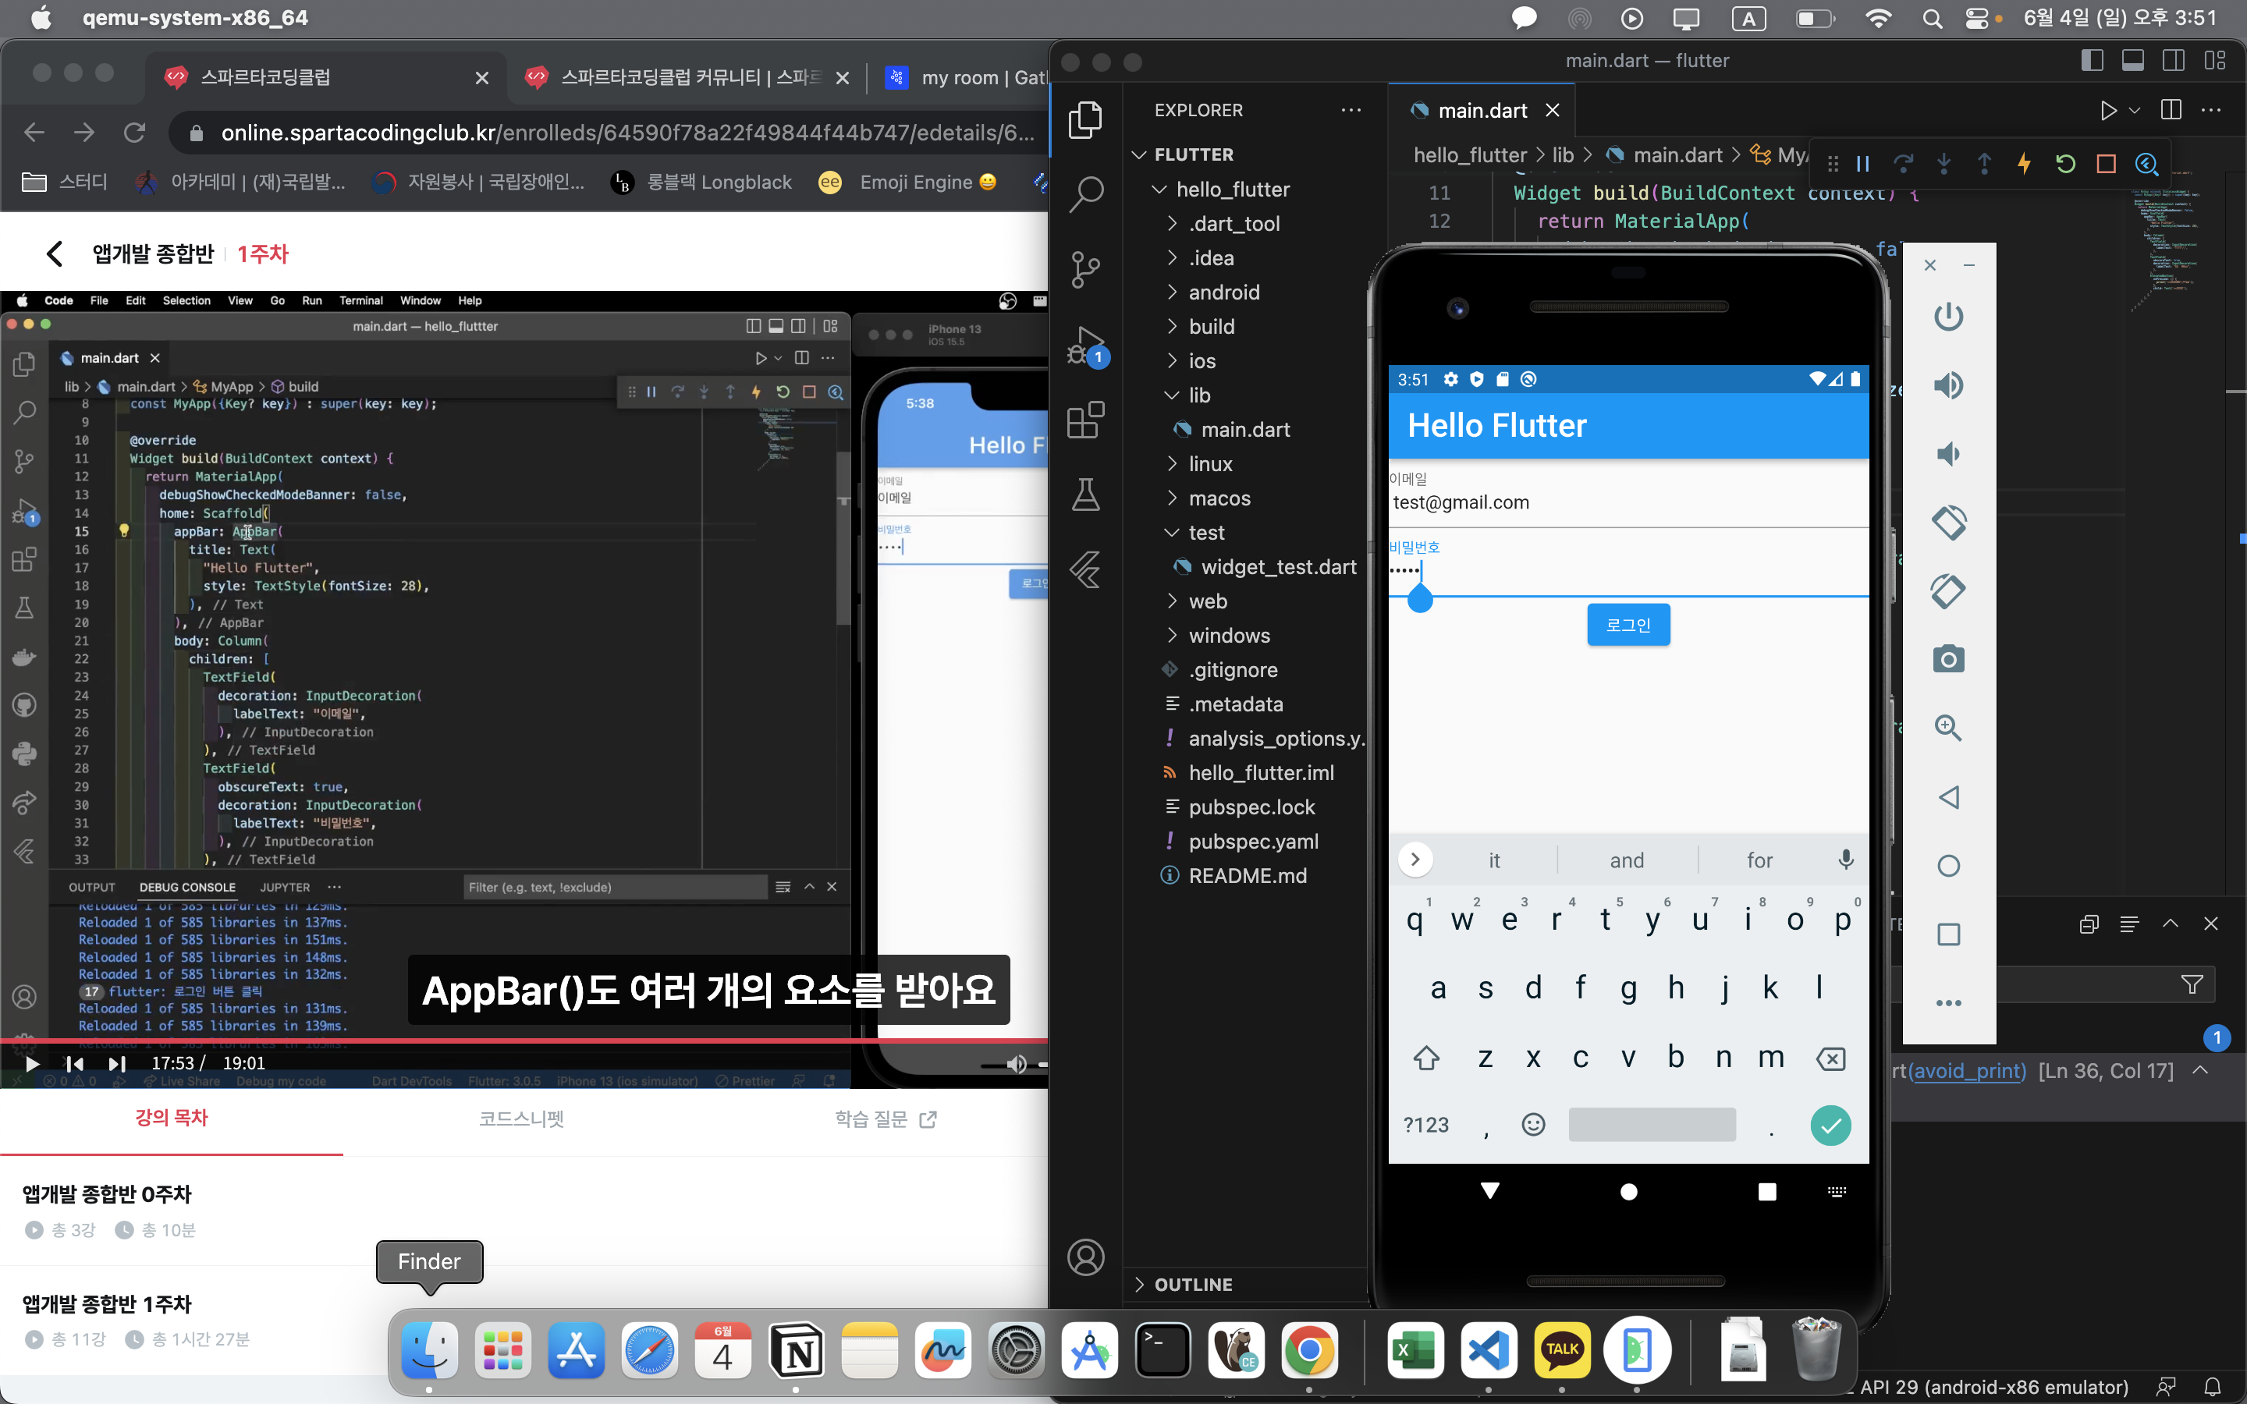Open VS Code Search view icon

(x=1085, y=195)
